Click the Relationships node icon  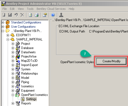click(18, 74)
